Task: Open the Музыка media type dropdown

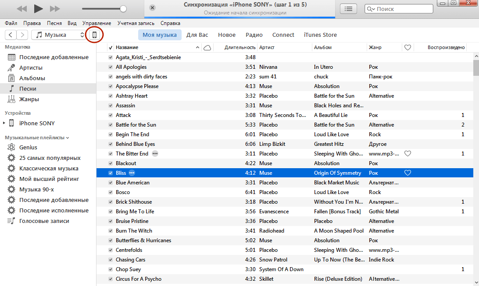Action: point(59,35)
